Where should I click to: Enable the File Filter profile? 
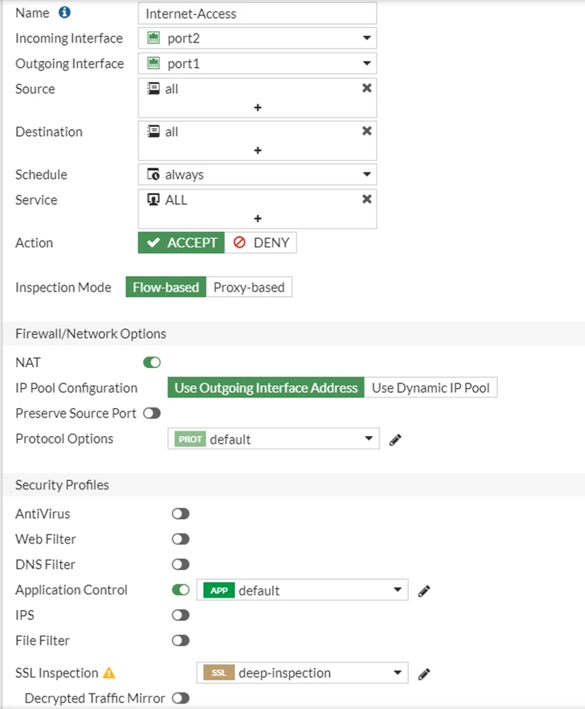pos(180,640)
